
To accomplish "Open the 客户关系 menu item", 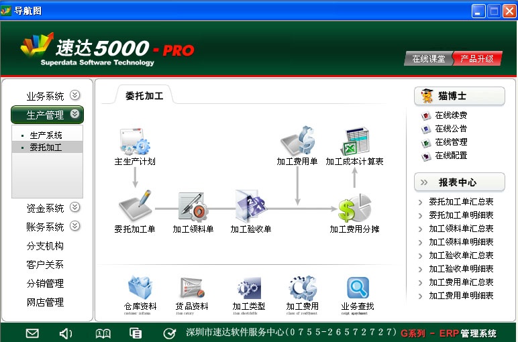I will (45, 265).
